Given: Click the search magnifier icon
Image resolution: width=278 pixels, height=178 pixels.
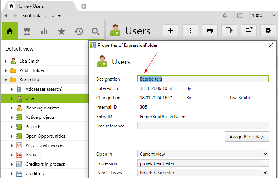Looking at the screenshot, I should click(95, 31).
